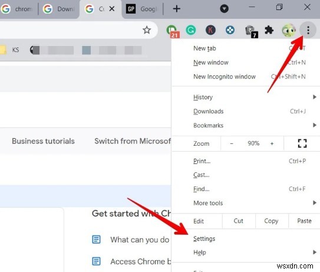Close the active tab
320x272 pixels.
click(x=112, y=9)
